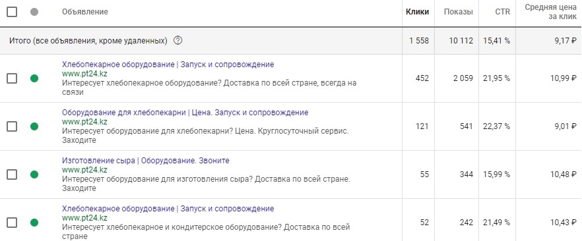
Task: Sort by Средняя цена за клик header
Action: (x=551, y=13)
